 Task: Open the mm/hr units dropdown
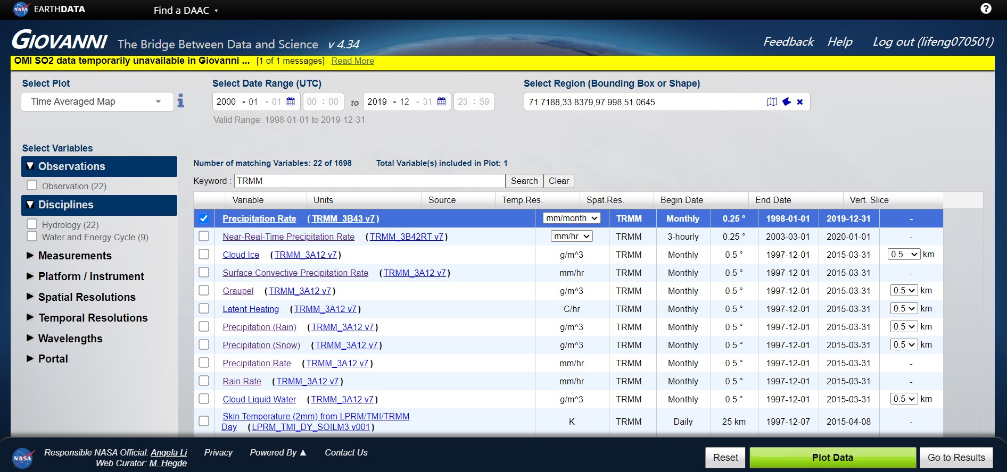tap(572, 236)
